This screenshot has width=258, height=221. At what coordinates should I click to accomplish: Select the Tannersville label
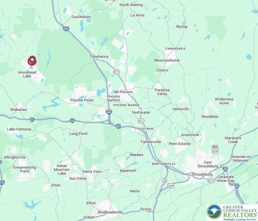(151, 142)
